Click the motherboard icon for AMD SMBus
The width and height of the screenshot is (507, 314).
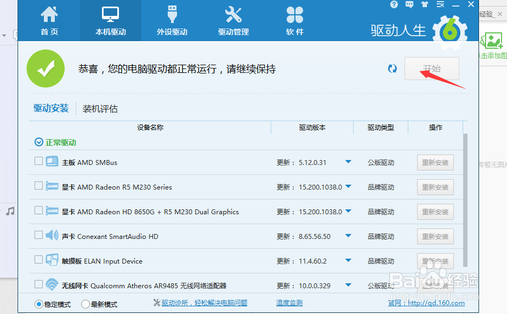click(x=52, y=161)
